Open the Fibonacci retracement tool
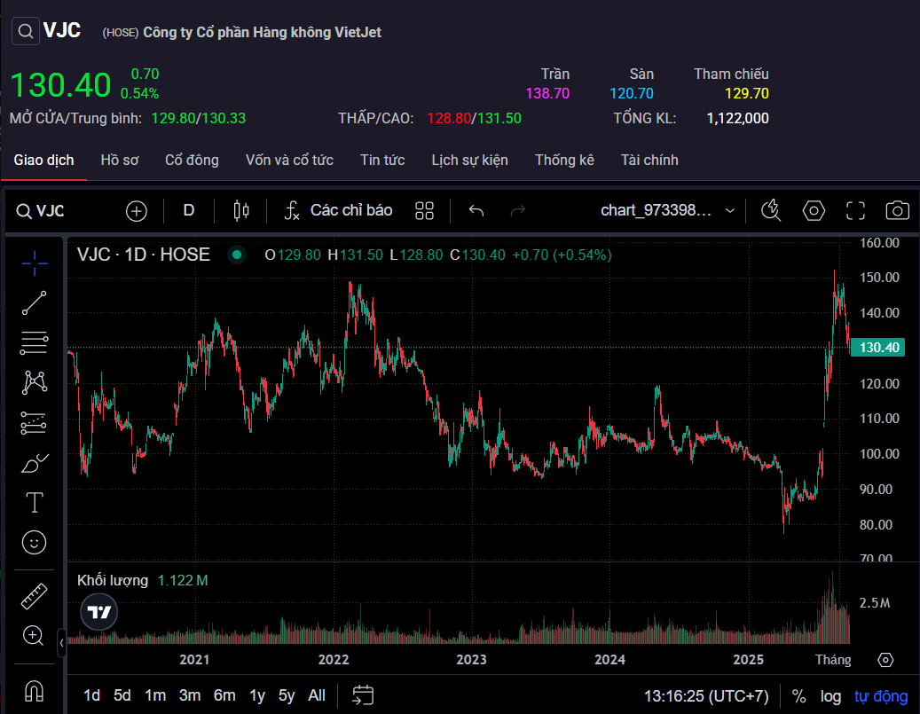Screen dimensions: 920x714 click(34, 342)
